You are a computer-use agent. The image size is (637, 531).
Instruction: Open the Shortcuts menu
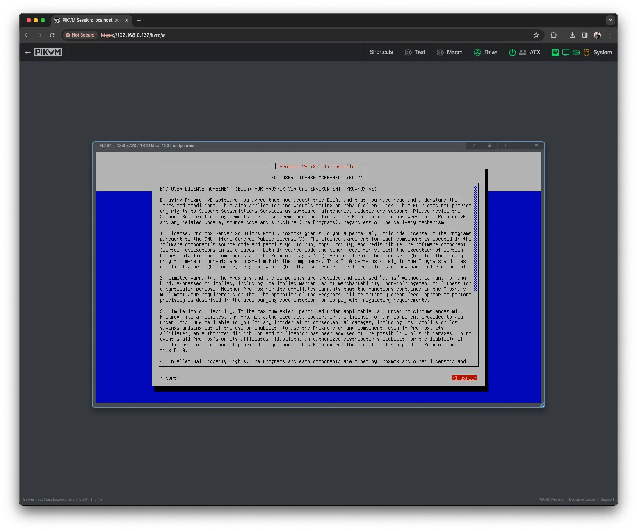[x=381, y=52]
